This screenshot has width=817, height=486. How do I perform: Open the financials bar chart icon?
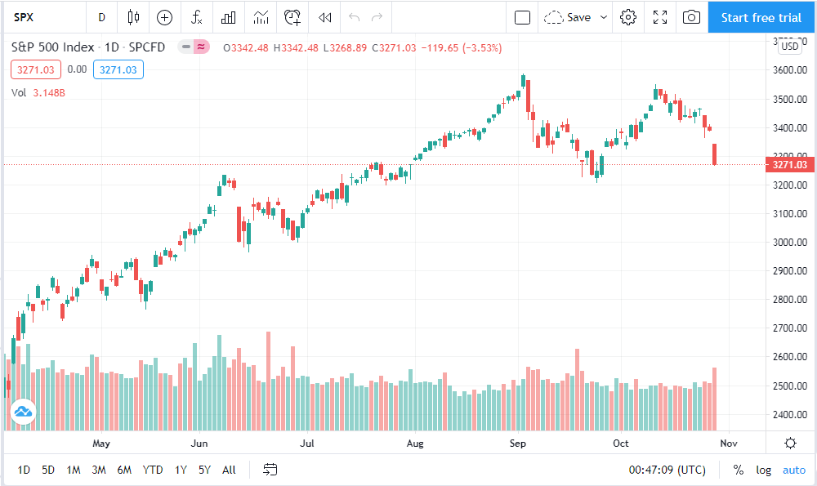tap(228, 18)
